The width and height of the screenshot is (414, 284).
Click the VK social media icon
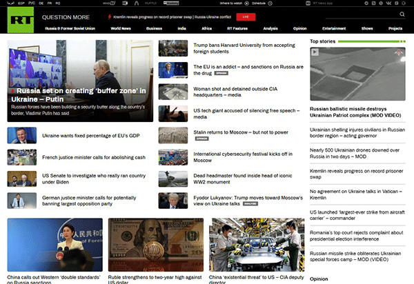[x=388, y=3]
